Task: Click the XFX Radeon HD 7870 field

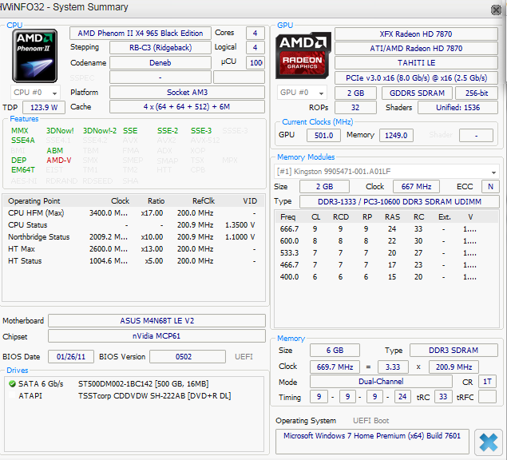Action: point(416,34)
